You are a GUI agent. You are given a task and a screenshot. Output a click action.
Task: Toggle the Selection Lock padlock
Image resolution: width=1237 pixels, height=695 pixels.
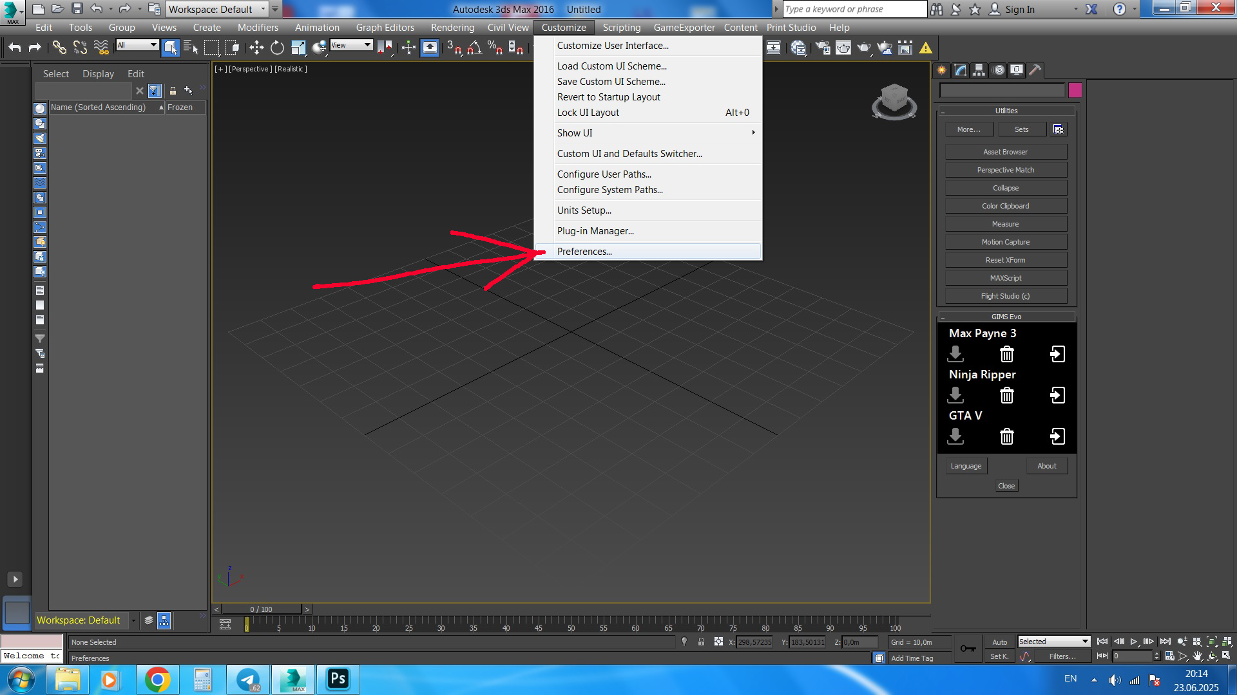point(701,642)
